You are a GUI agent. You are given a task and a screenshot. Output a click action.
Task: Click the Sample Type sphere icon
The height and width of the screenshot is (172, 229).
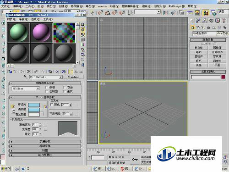click(x=82, y=25)
